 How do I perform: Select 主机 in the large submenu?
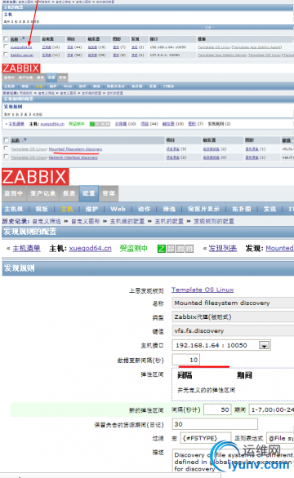point(66,209)
